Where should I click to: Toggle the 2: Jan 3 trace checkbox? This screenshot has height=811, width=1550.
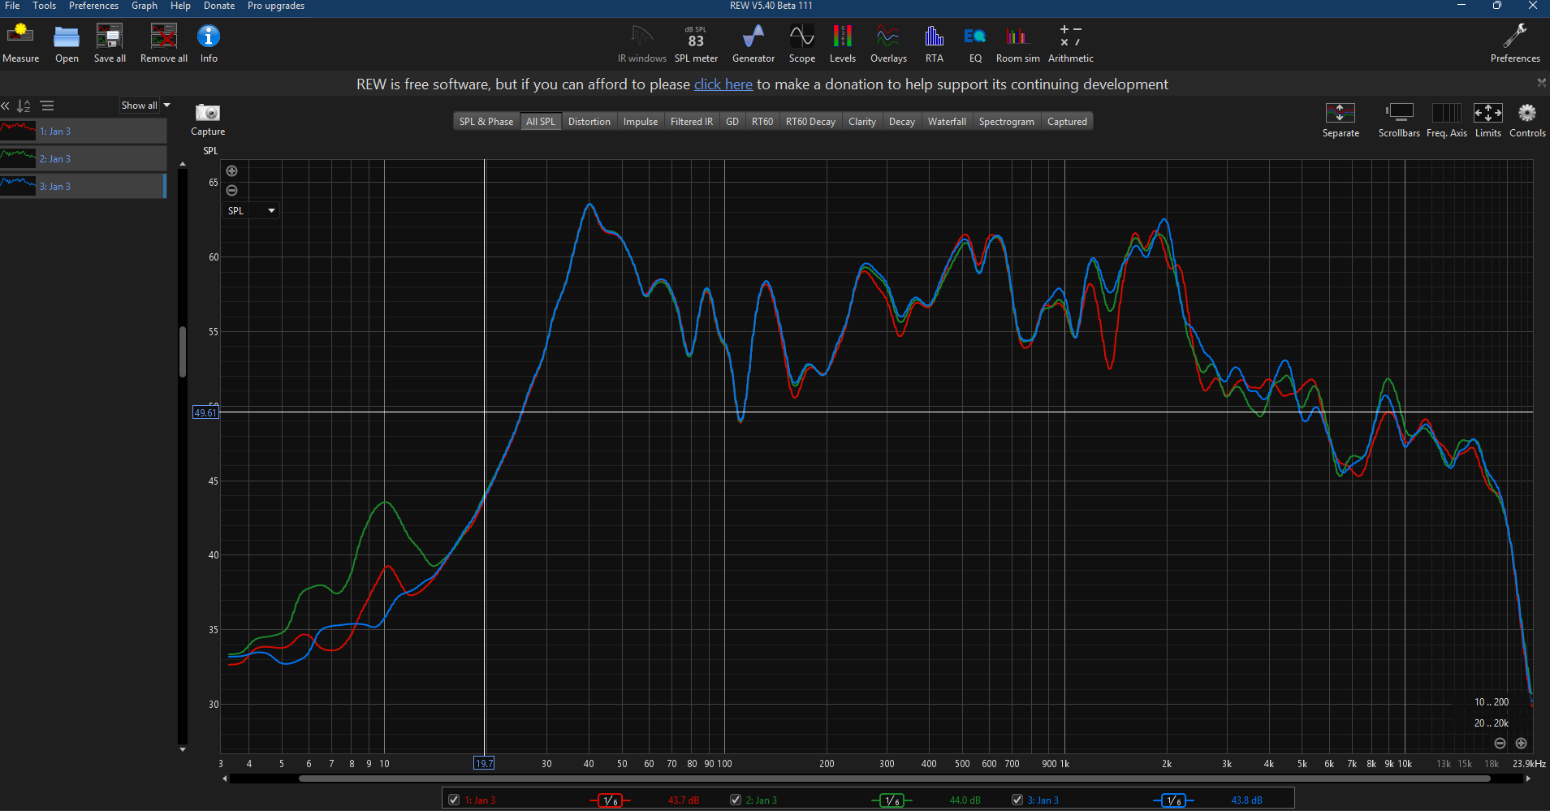(x=736, y=800)
